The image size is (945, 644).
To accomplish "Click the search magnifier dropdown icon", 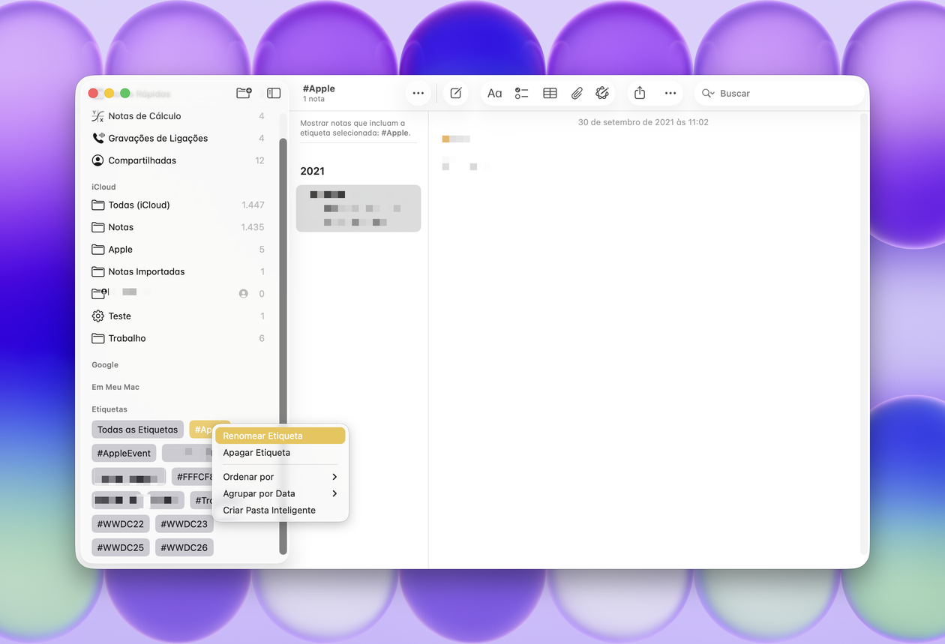I will point(708,94).
